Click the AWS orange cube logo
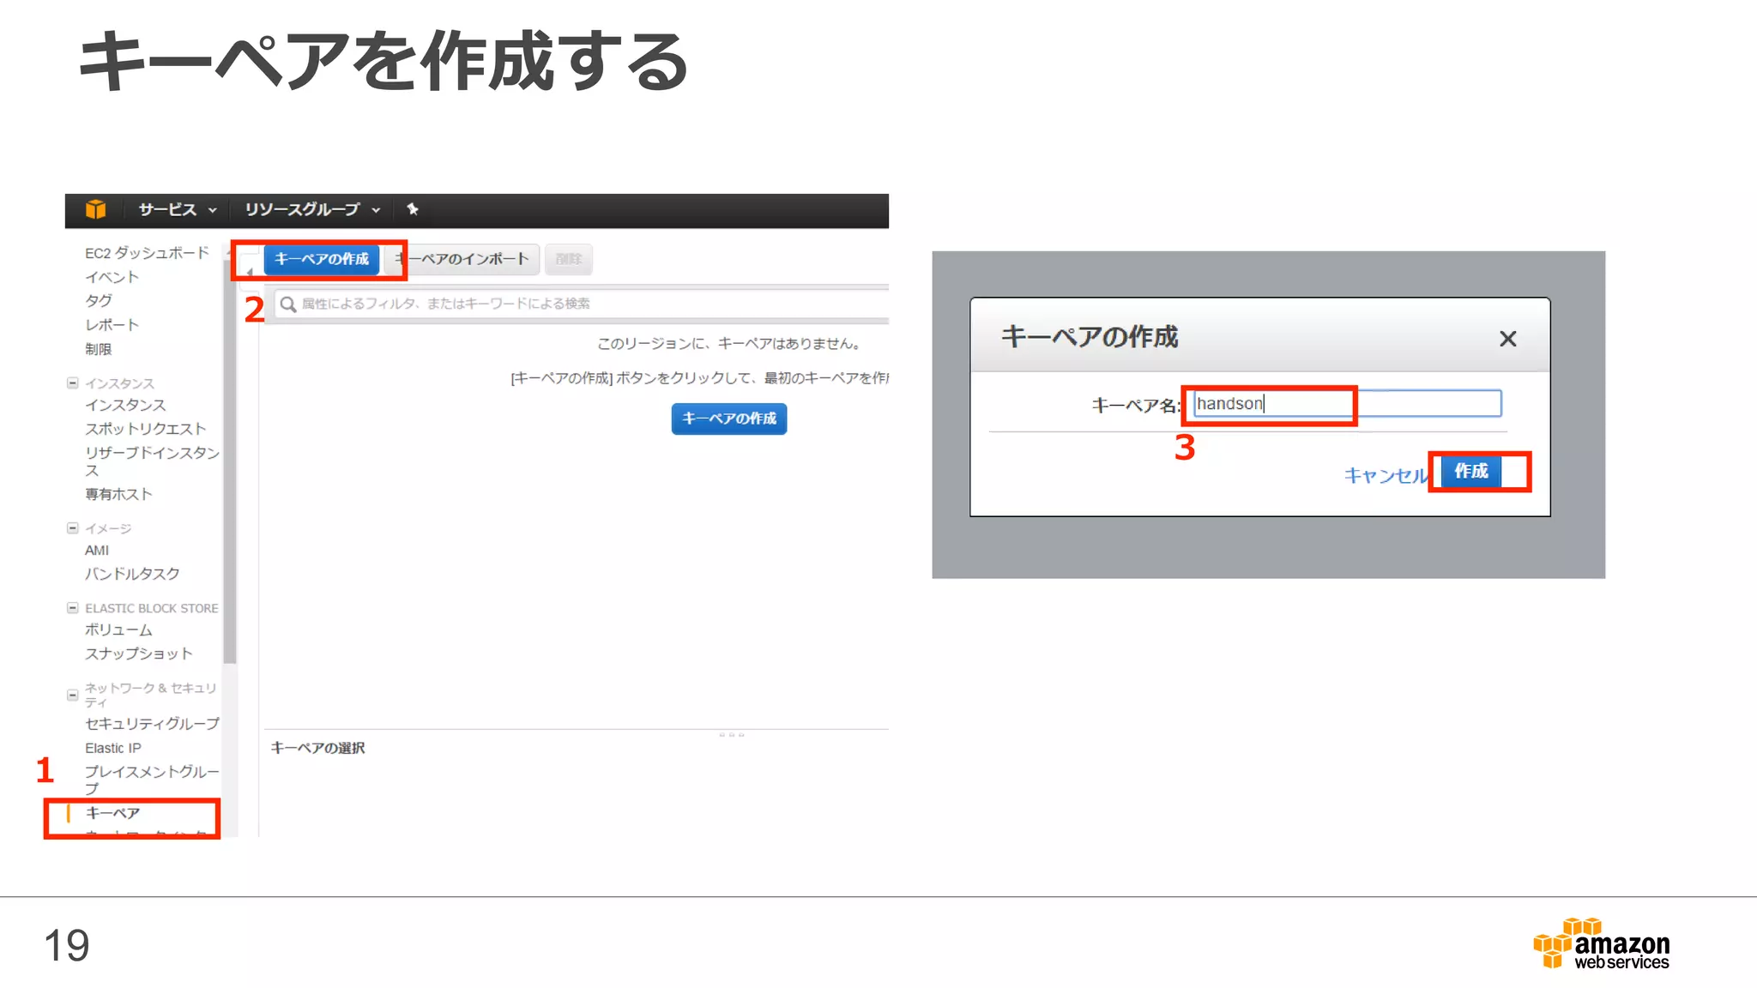 (x=95, y=209)
